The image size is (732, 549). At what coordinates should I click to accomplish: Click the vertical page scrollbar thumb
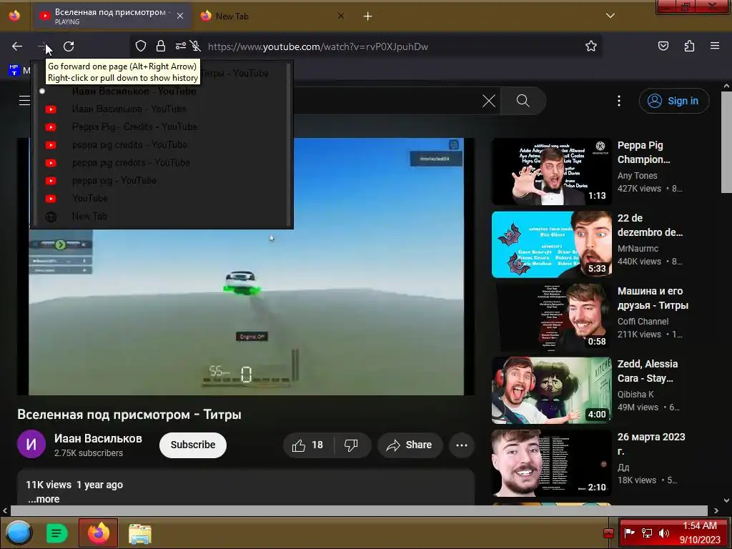pos(726,142)
